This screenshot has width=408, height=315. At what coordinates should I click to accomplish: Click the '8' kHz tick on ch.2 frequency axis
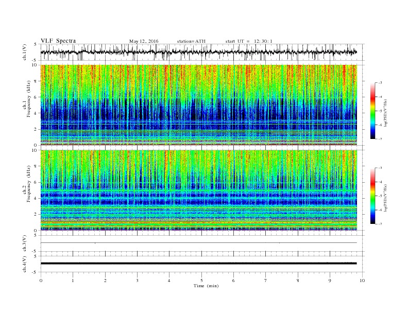click(36, 166)
